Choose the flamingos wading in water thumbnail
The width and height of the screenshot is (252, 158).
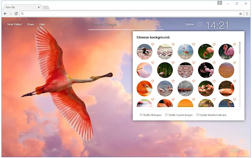tap(165, 88)
